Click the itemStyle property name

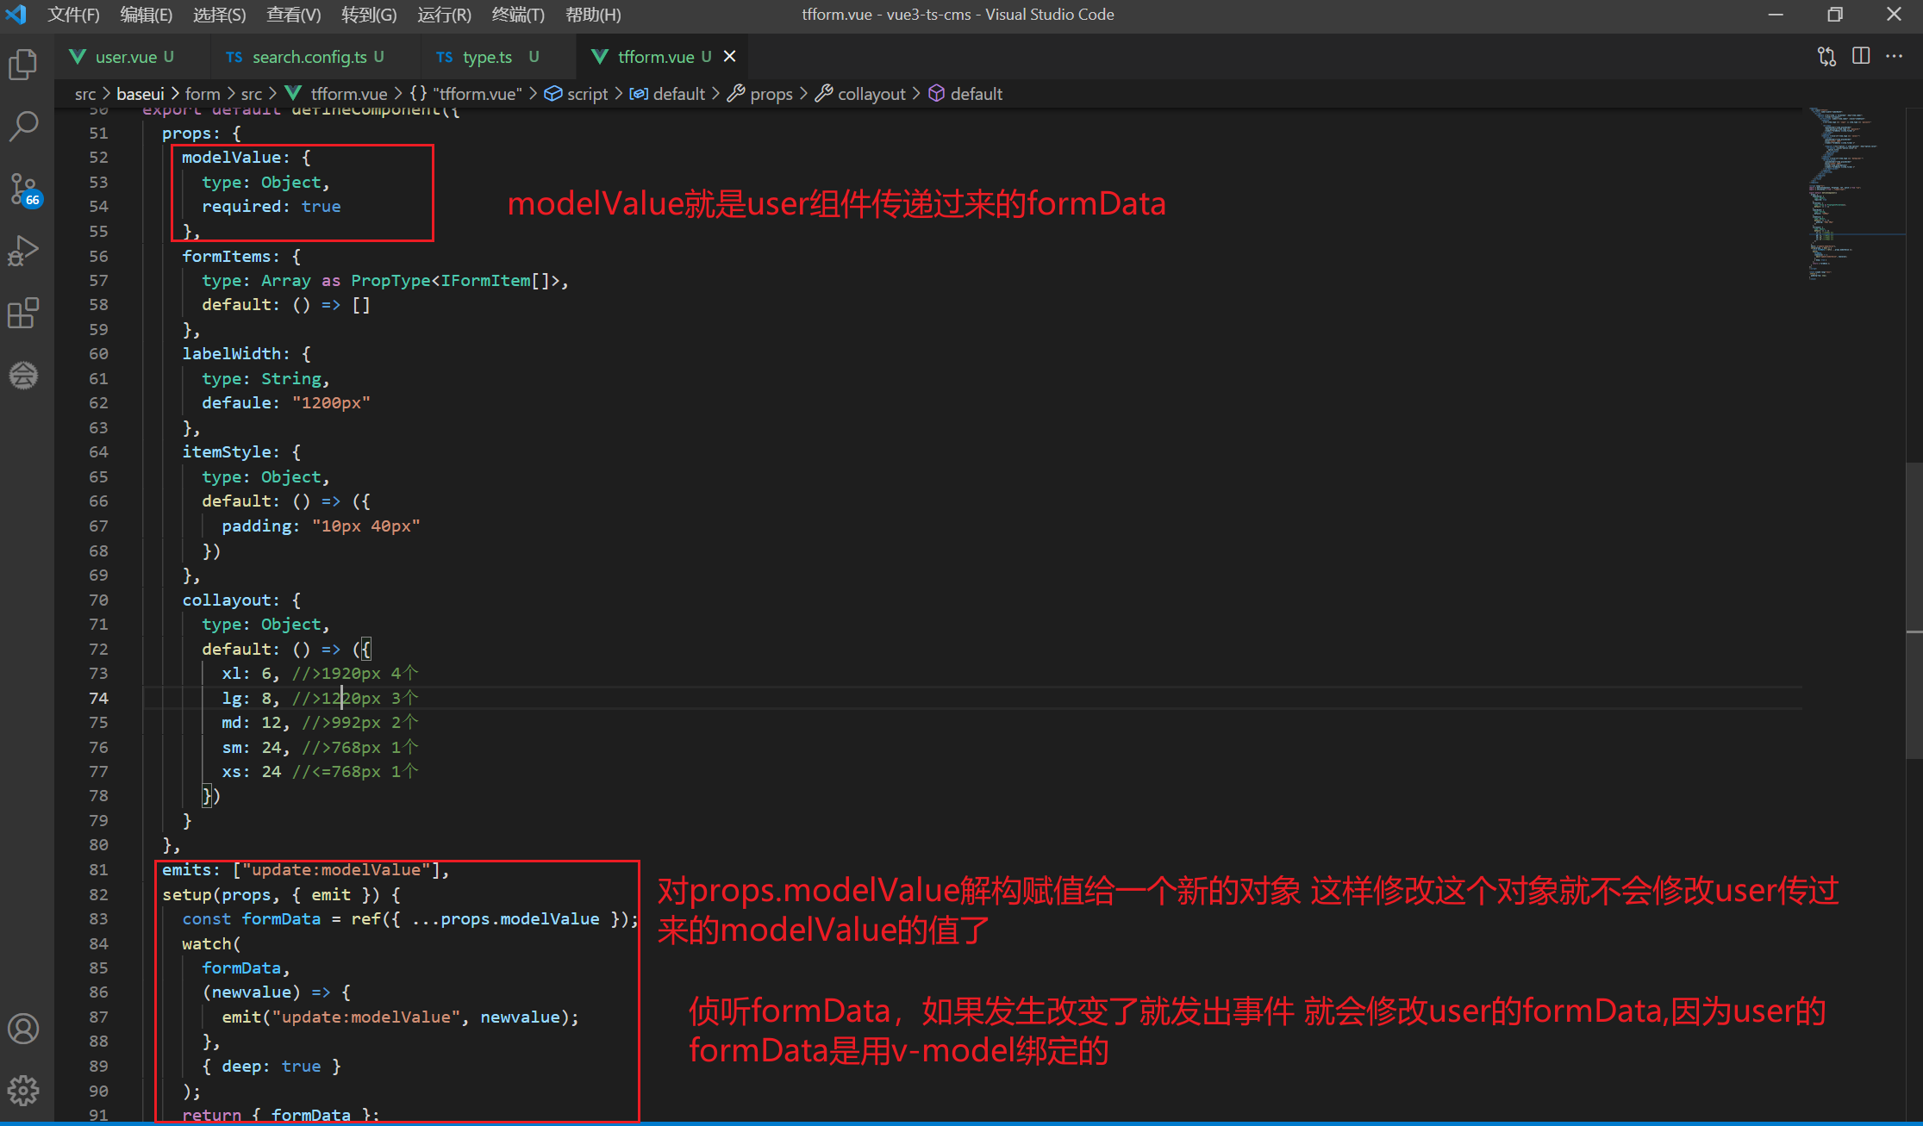click(226, 452)
